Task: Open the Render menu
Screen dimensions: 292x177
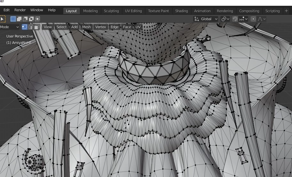Action: [20, 10]
